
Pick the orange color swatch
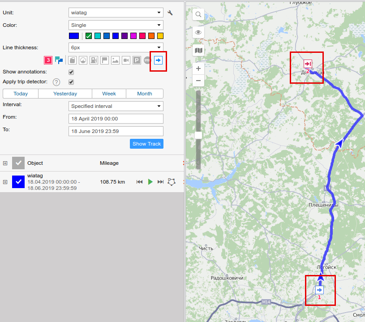pos(151,36)
